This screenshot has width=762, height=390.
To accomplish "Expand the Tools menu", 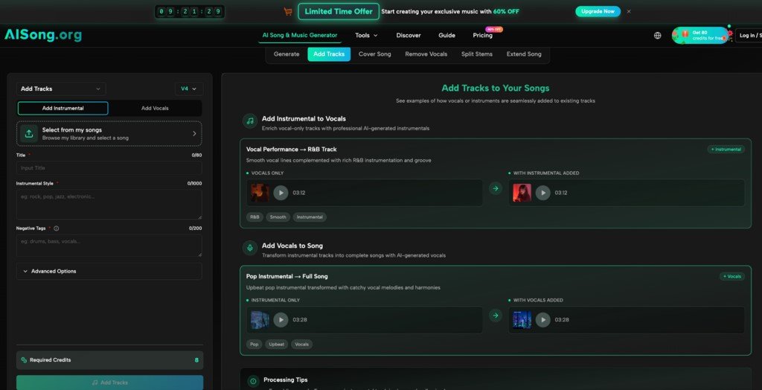I will pyautogui.click(x=366, y=36).
